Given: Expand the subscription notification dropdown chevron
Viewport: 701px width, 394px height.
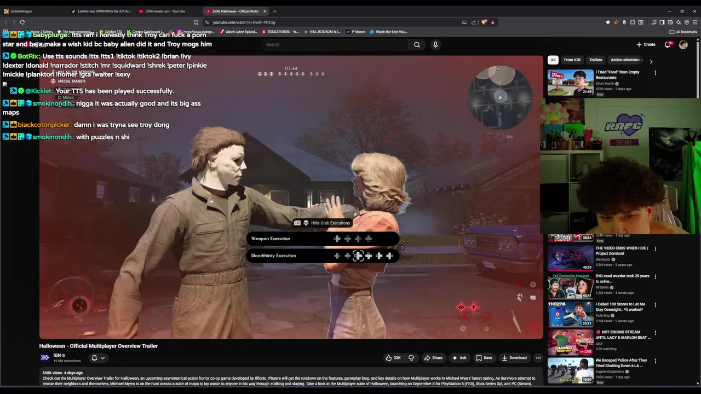Looking at the screenshot, I should tap(102, 358).
